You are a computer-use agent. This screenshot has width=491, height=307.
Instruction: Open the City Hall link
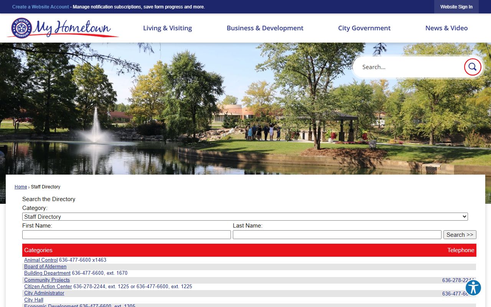(34, 300)
